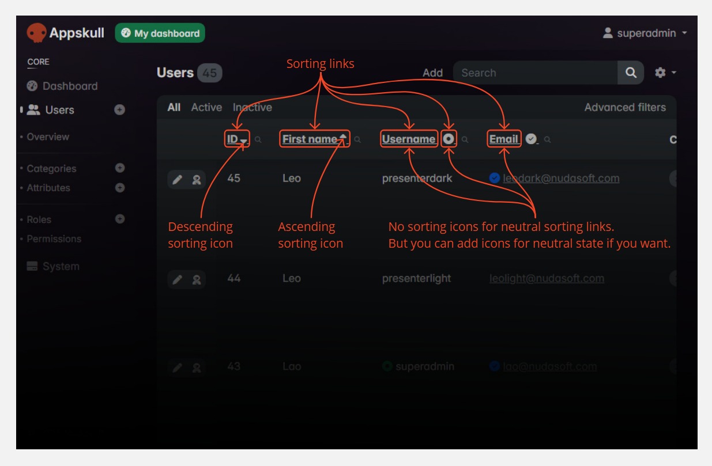Click the users count badge 45

(209, 73)
